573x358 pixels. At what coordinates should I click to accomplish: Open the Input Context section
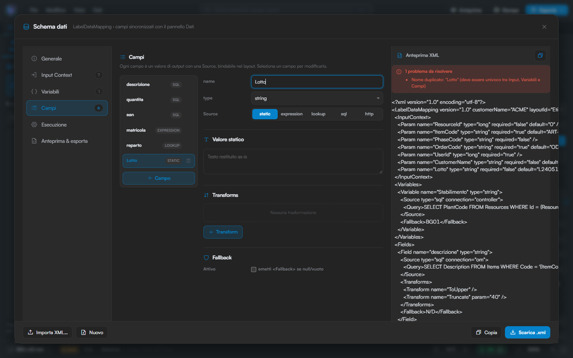67,75
